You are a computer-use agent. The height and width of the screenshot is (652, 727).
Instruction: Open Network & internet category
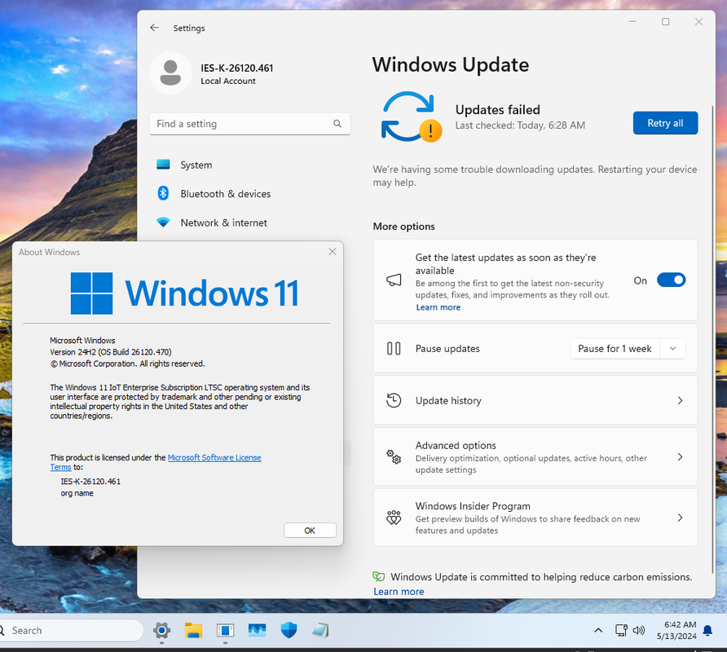250,222
